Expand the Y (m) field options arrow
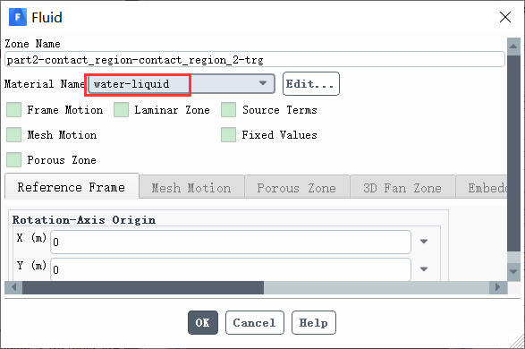Viewport: 525px width, 349px height. click(424, 269)
